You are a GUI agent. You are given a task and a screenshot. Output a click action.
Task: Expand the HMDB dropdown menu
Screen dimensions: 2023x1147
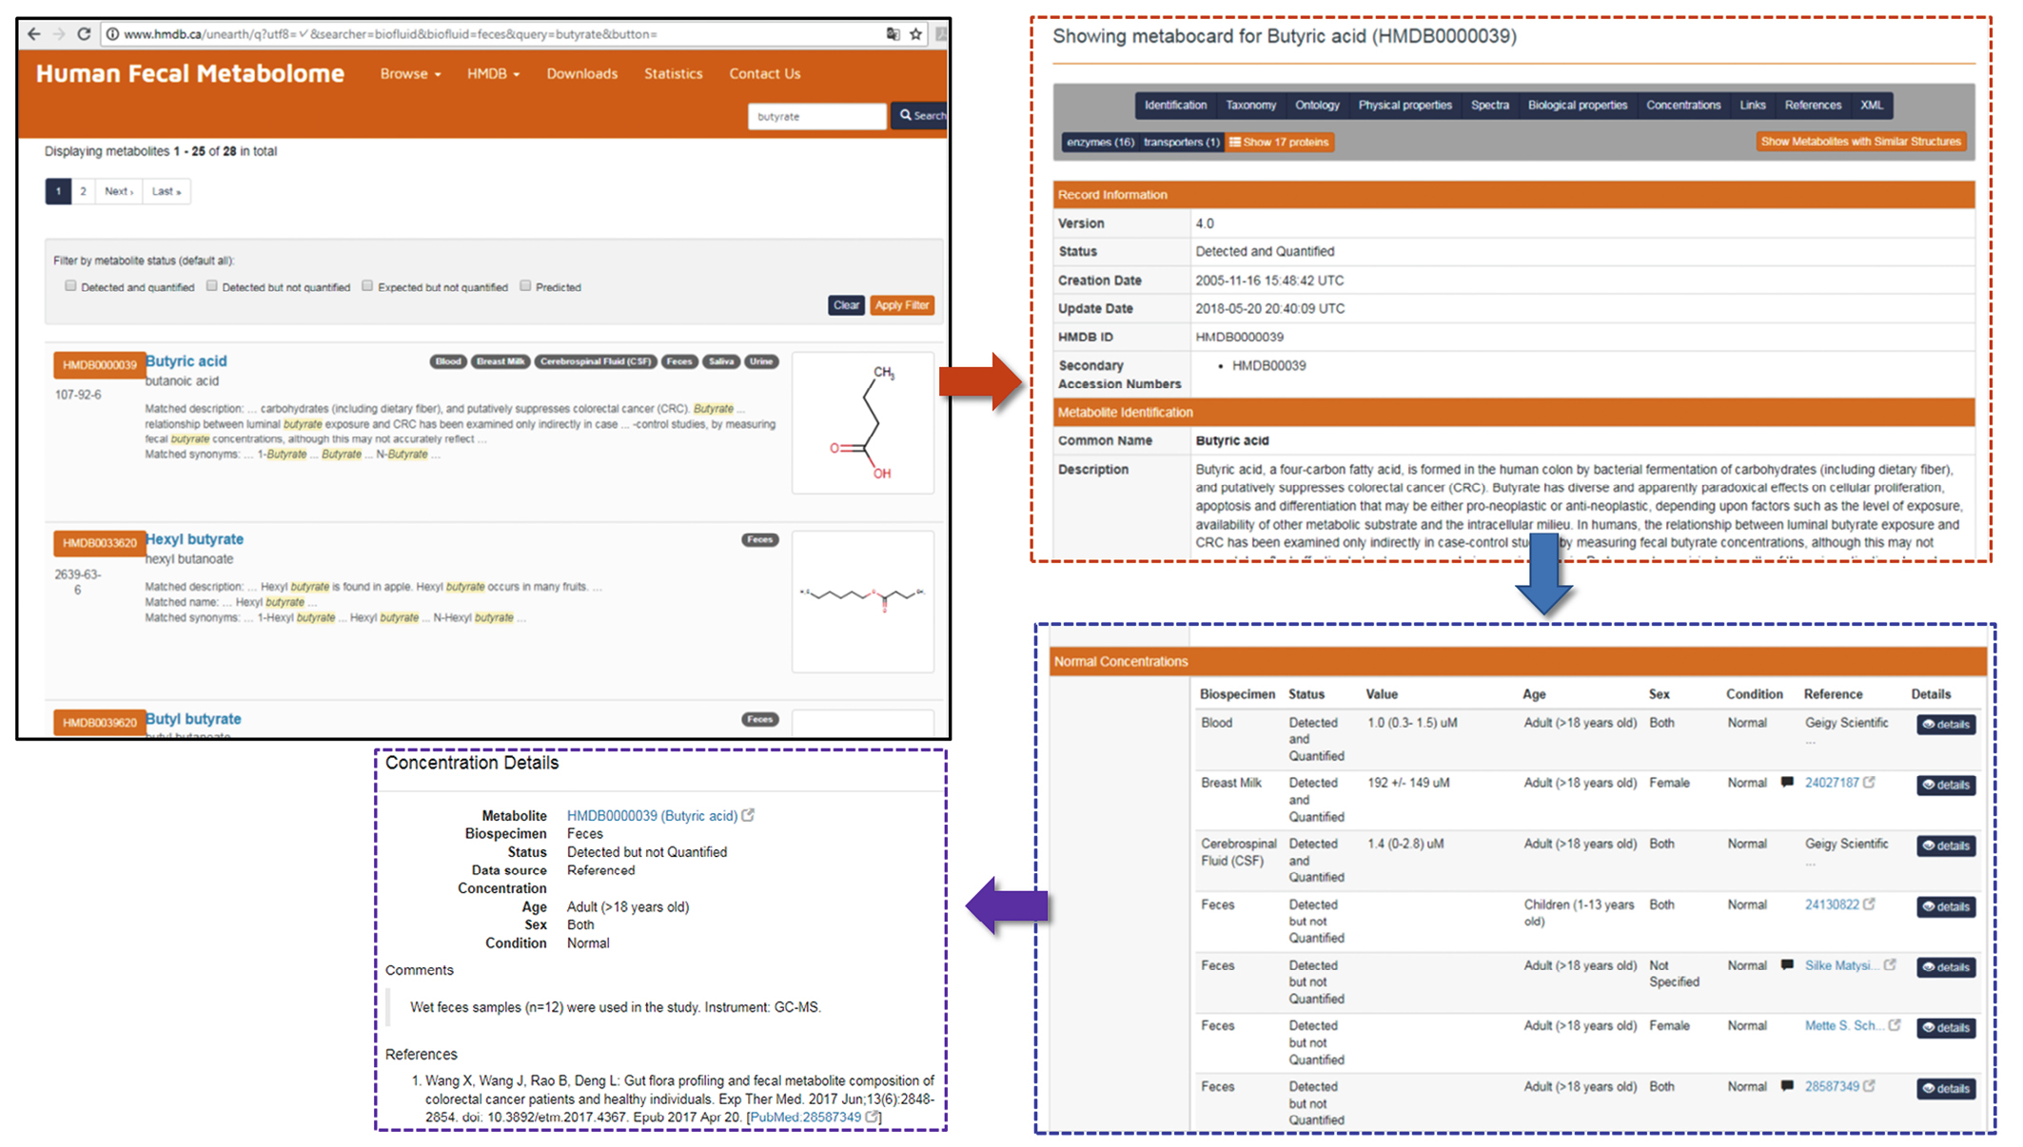[x=493, y=73]
